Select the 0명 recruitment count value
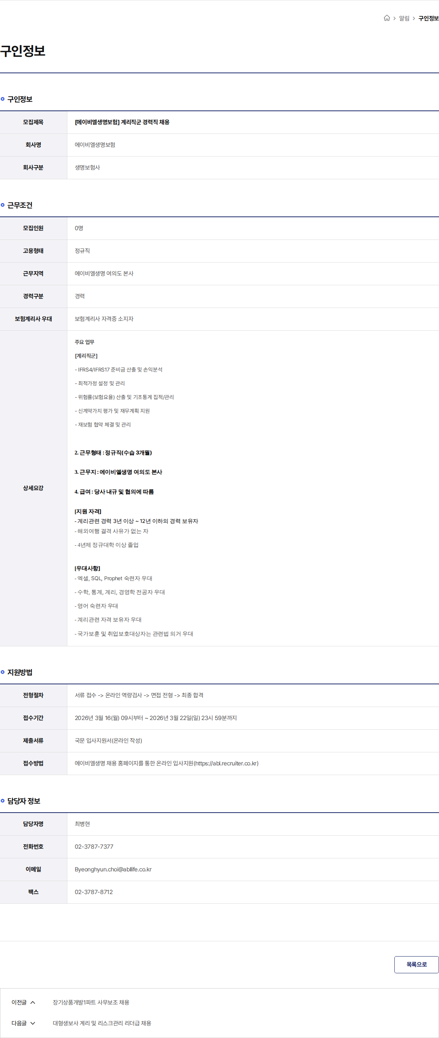Screen dimensions: 439x1038 78,228
